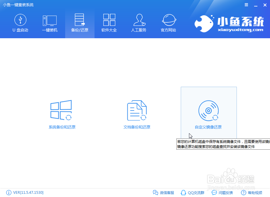270x197 pixels.
Task: Open the 一键装机 function
Action: 50,23
